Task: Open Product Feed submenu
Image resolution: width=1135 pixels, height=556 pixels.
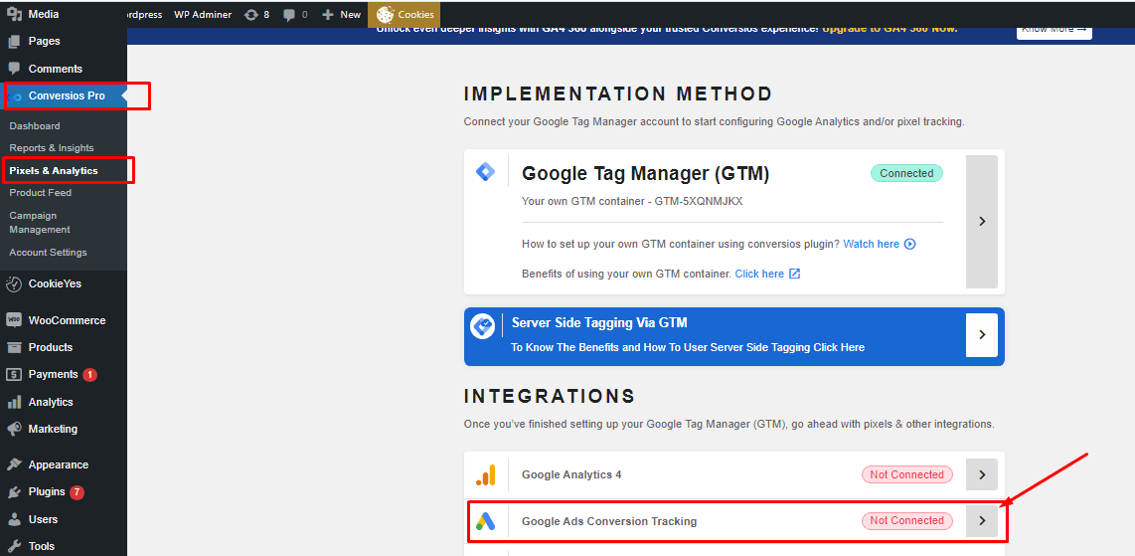Action: pos(41,193)
